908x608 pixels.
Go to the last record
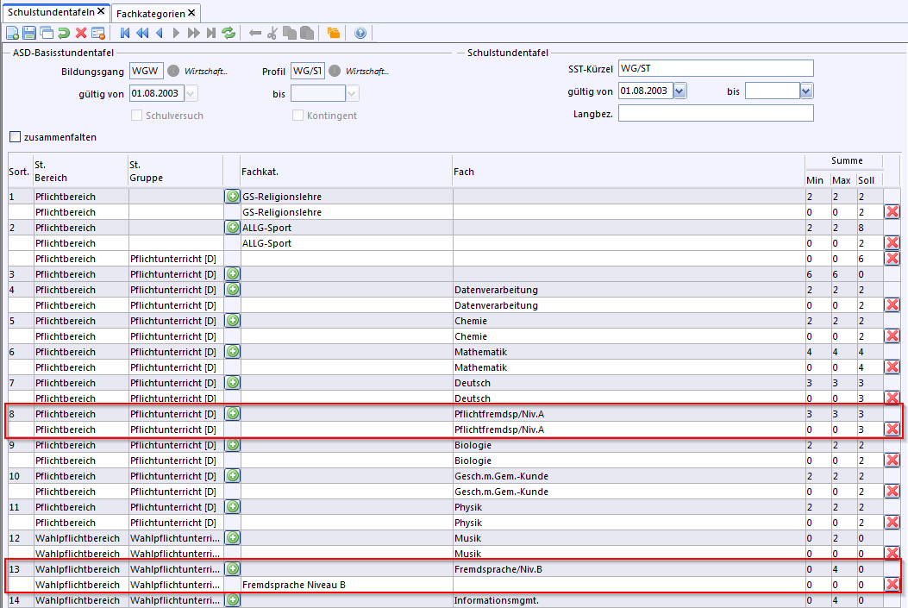click(210, 34)
